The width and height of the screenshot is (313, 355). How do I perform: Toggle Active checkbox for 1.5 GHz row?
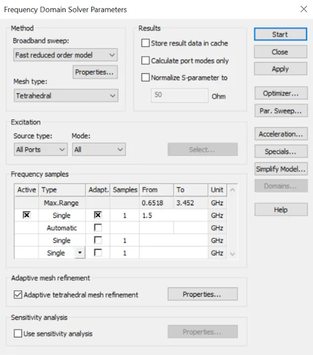[x=26, y=215]
